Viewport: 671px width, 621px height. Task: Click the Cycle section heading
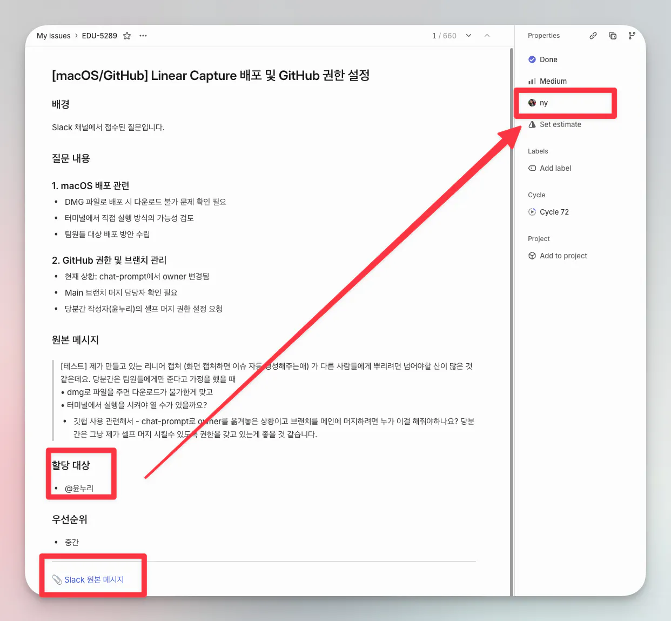coord(536,195)
